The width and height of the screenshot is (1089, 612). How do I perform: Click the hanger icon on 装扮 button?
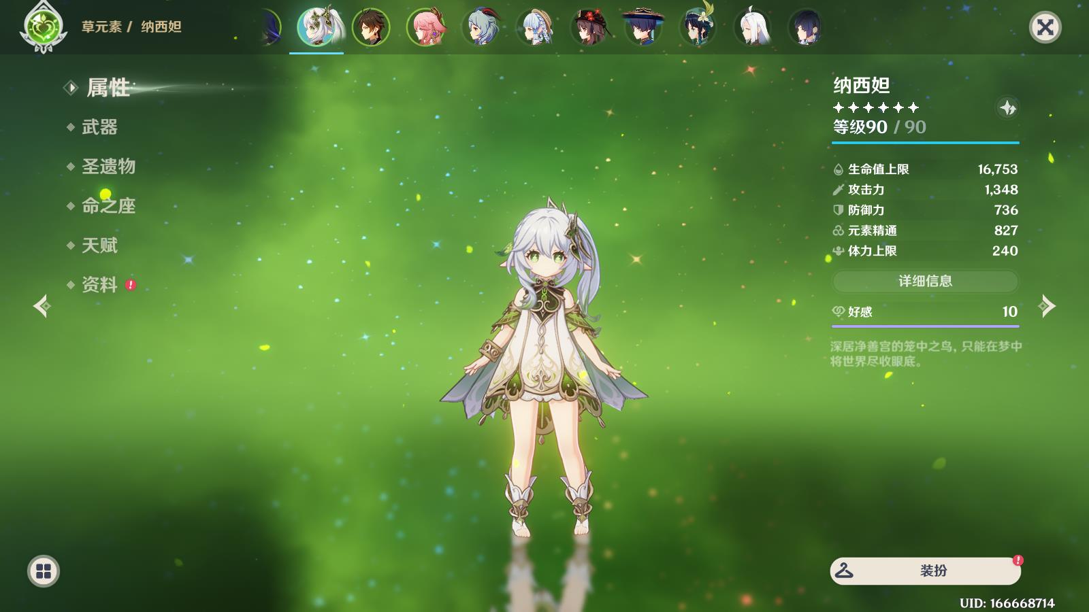pyautogui.click(x=844, y=571)
